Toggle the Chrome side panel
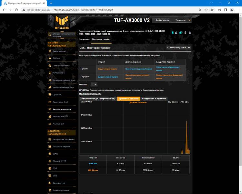The width and height of the screenshot is (242, 194). click(226, 10)
